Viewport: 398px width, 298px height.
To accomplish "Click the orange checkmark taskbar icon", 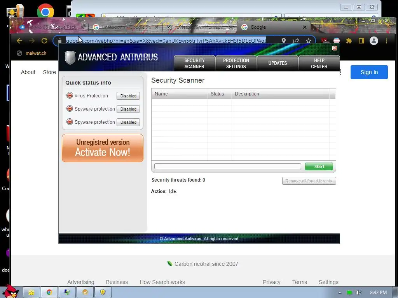I will tap(85, 293).
